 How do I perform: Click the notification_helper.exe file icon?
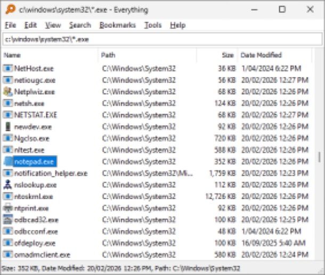point(8,173)
